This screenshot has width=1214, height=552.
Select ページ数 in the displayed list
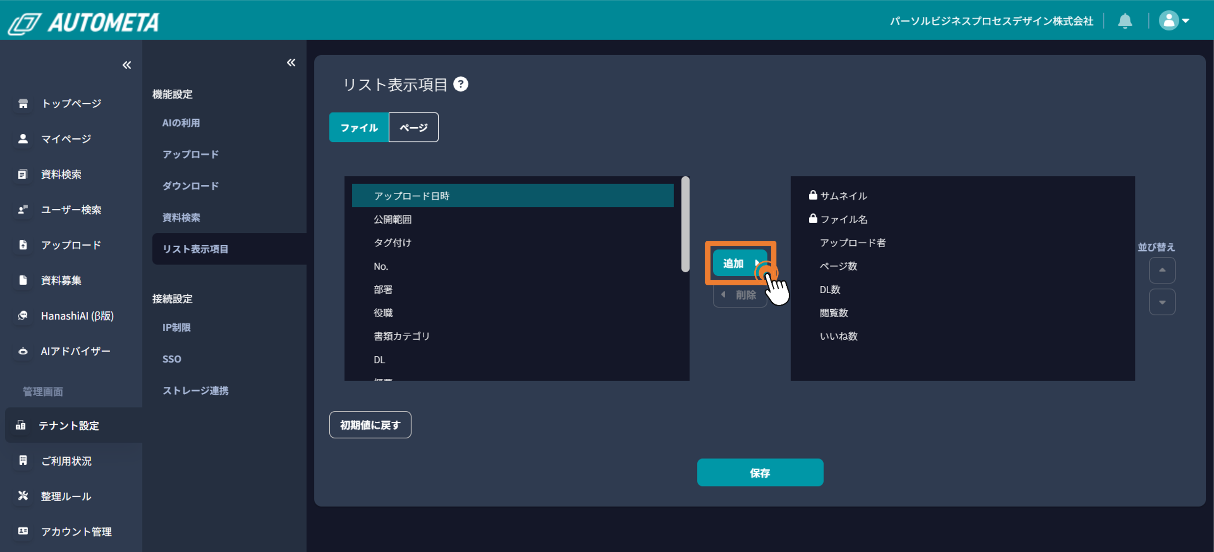(963, 266)
